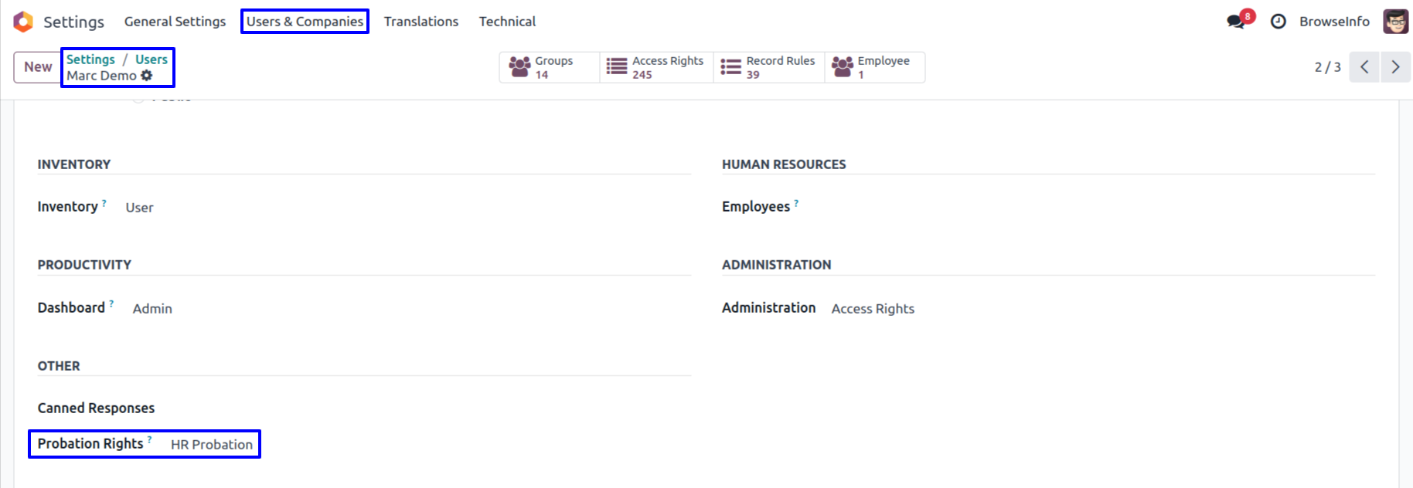This screenshot has height=488, width=1413.
Task: Open Access Rights stat button
Action: tap(656, 67)
